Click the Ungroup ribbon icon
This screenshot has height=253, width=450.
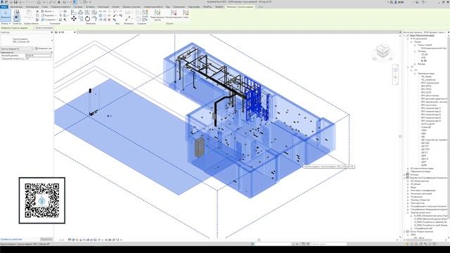(174, 13)
